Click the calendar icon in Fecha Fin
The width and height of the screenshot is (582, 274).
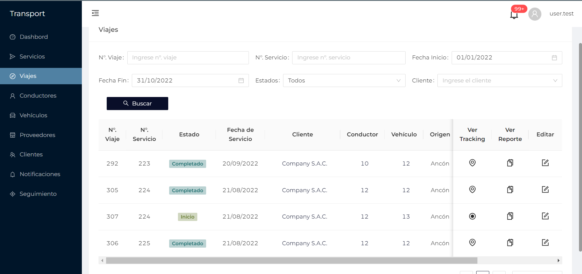click(241, 81)
